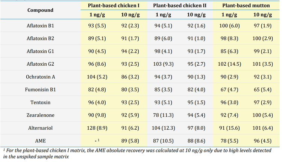The image size is (282, 162).
Task: Click the Tentoxin row label
Action: point(40,102)
